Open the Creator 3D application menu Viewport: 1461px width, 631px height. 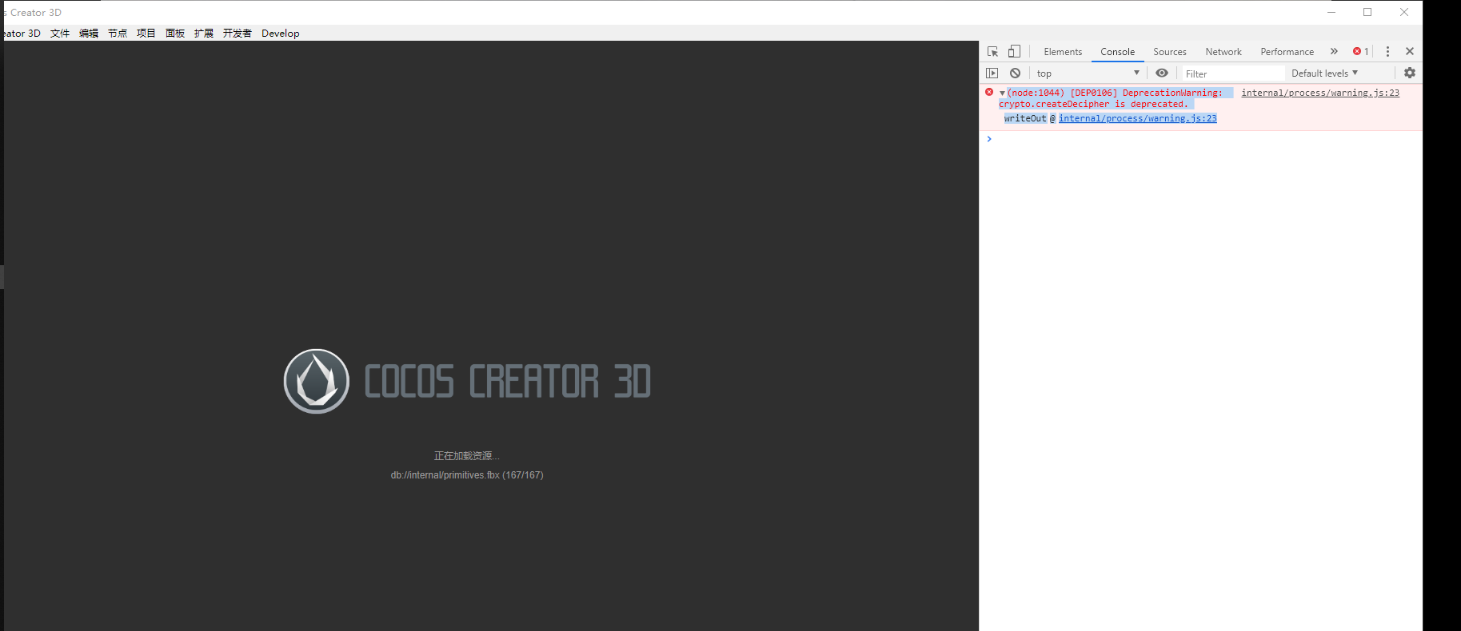point(21,34)
